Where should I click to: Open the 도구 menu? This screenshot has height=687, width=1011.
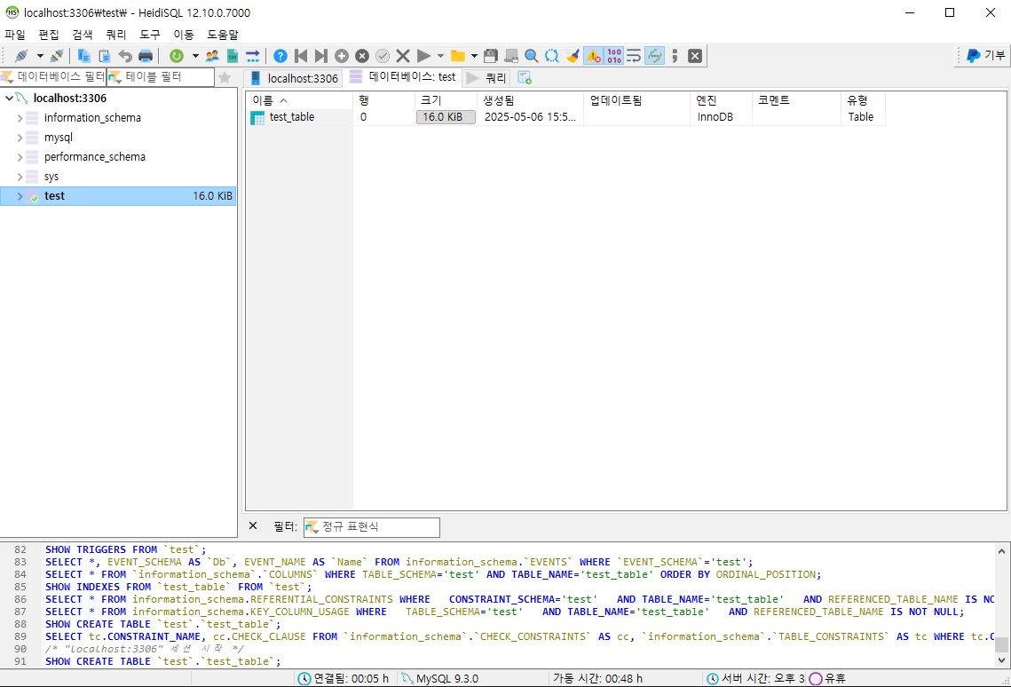point(150,34)
